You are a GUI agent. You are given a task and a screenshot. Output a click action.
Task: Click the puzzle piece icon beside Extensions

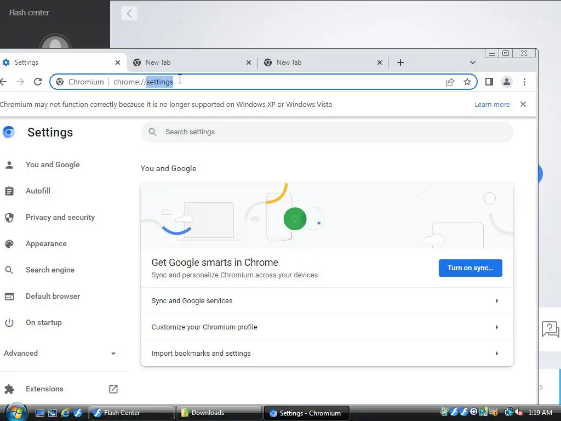(9, 389)
